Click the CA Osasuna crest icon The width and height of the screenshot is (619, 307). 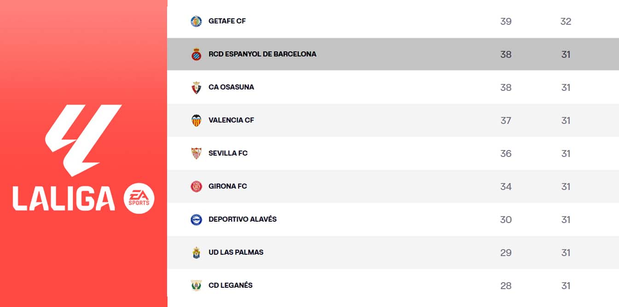tap(196, 87)
